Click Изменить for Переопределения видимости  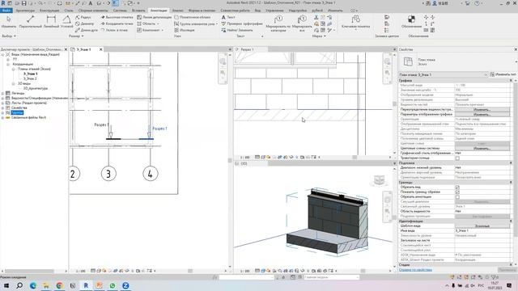tap(482, 110)
